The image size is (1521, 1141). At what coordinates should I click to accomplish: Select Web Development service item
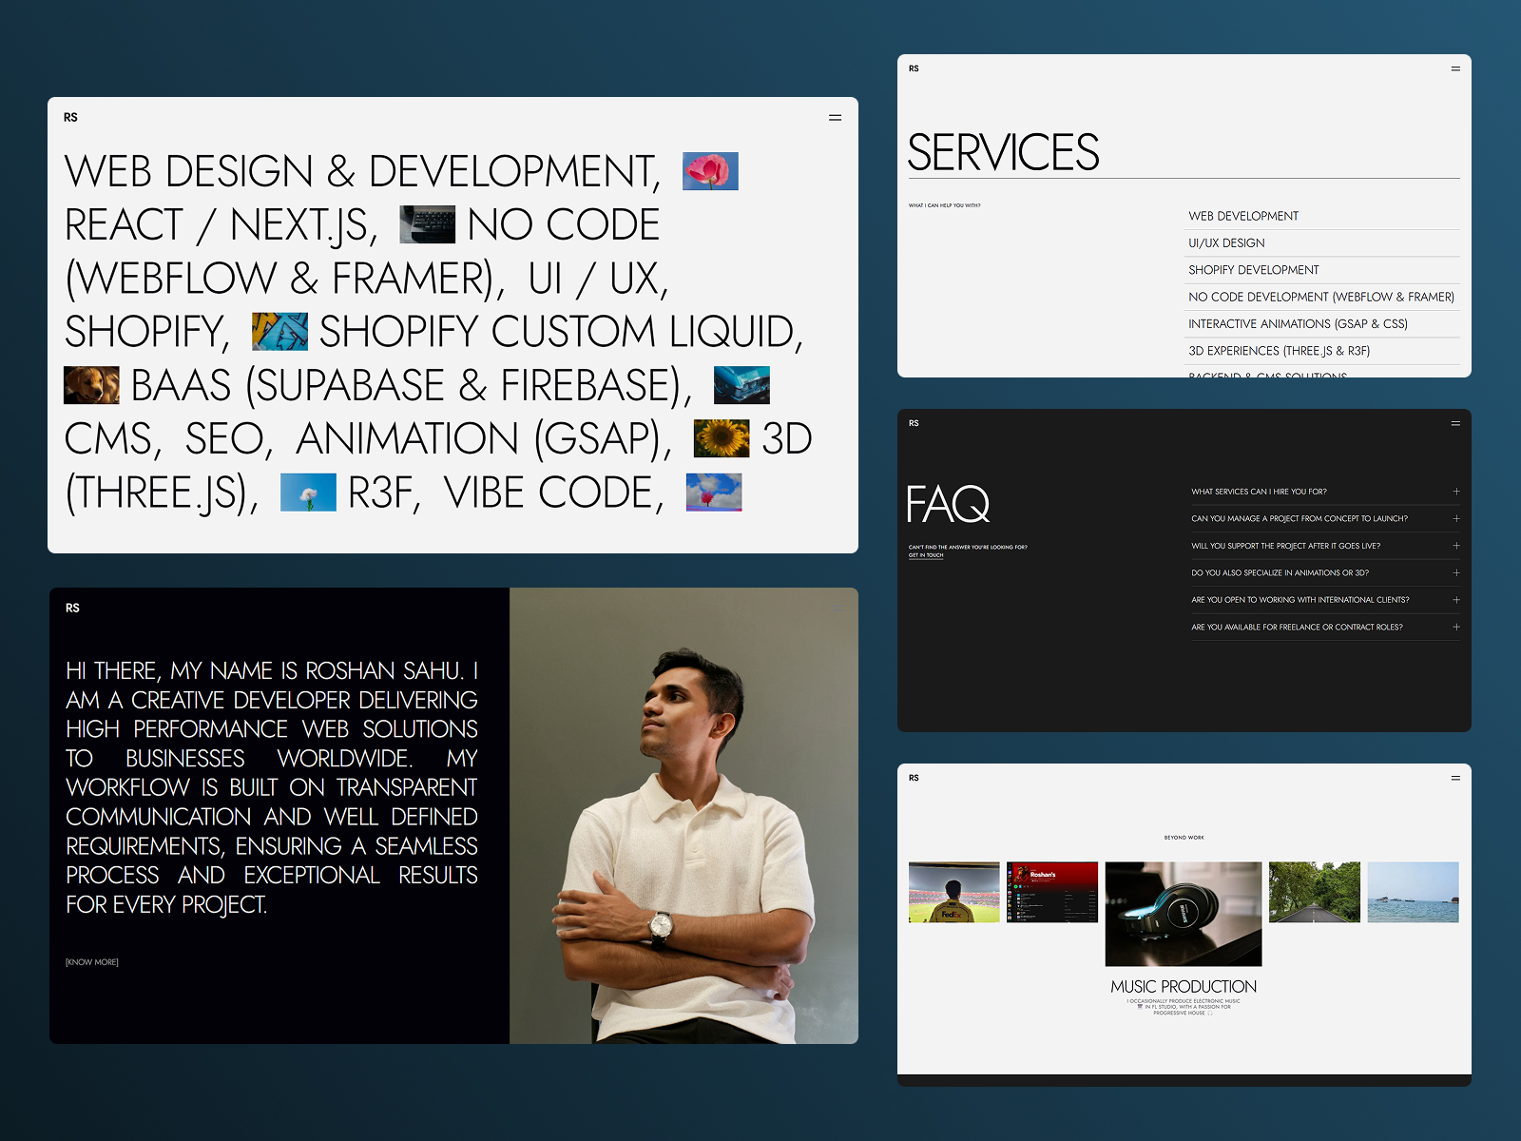coord(1323,216)
